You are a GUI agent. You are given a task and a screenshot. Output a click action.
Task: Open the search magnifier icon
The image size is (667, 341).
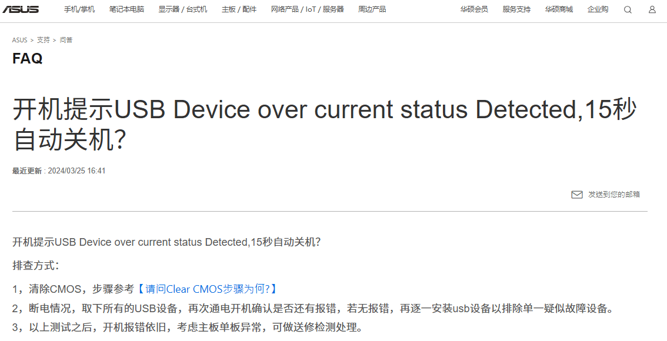(x=628, y=10)
